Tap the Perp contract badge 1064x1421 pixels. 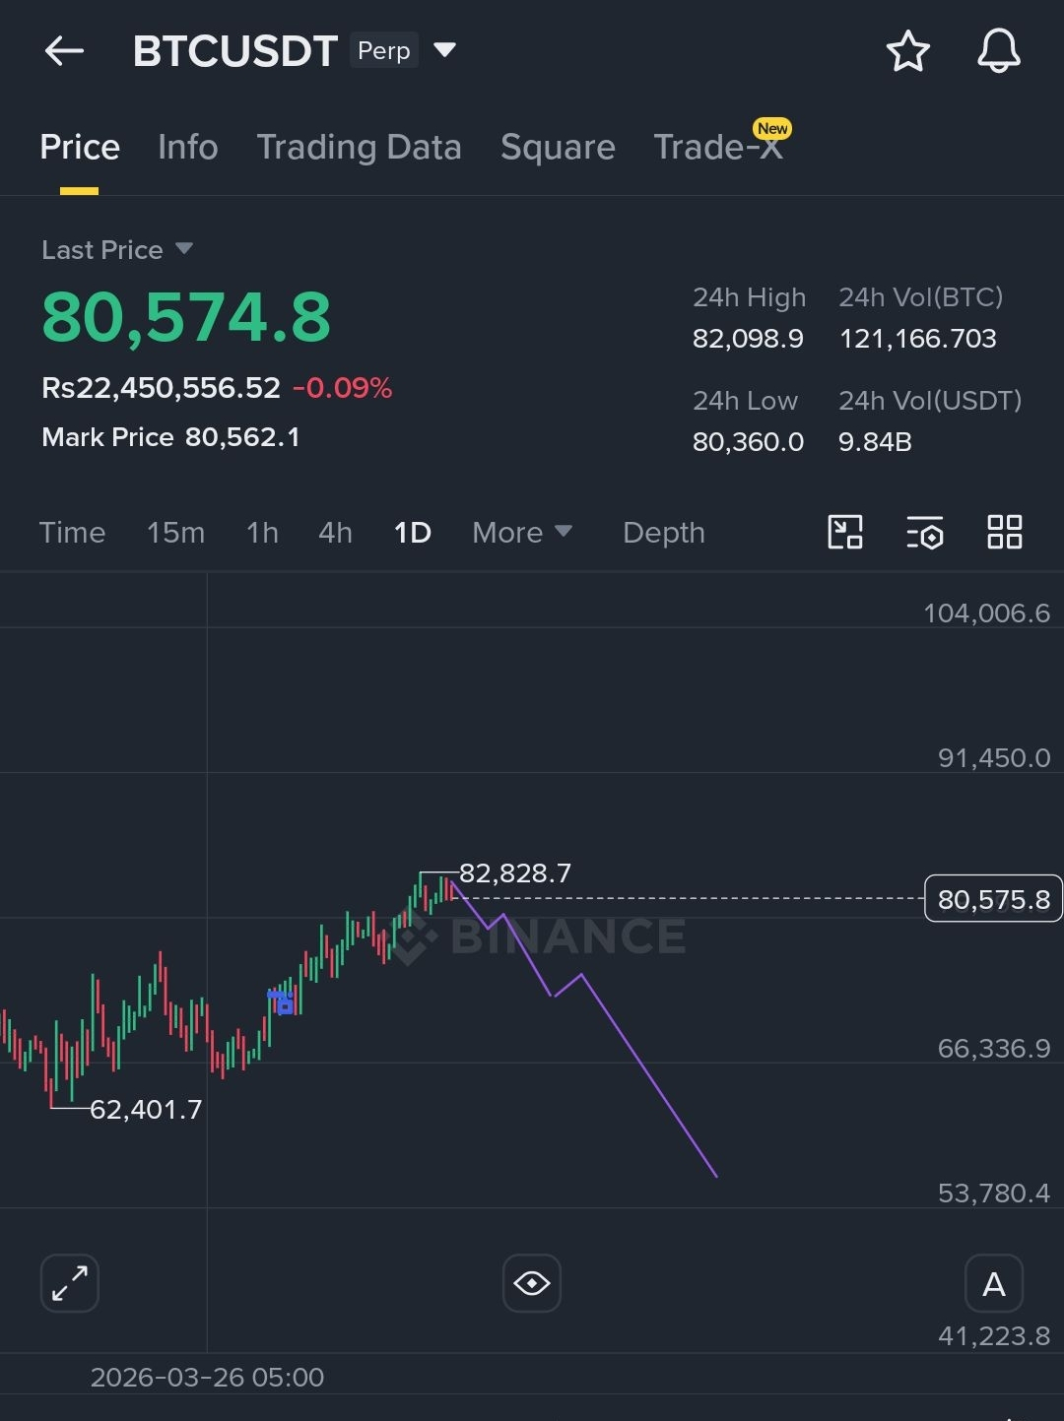coord(384,50)
